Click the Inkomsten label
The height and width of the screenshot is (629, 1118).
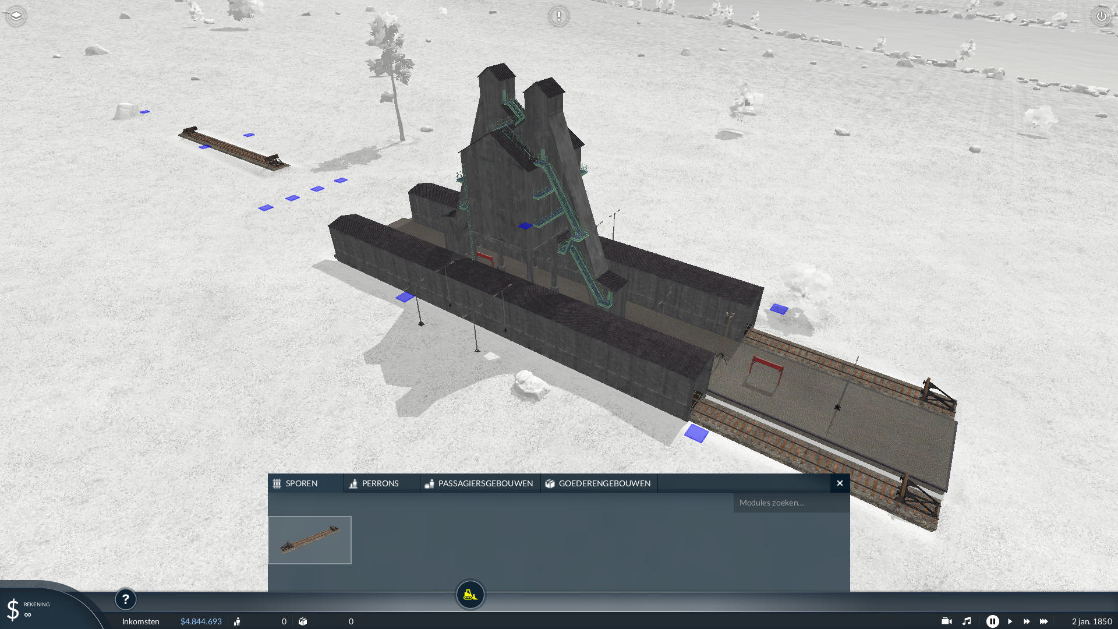(141, 621)
